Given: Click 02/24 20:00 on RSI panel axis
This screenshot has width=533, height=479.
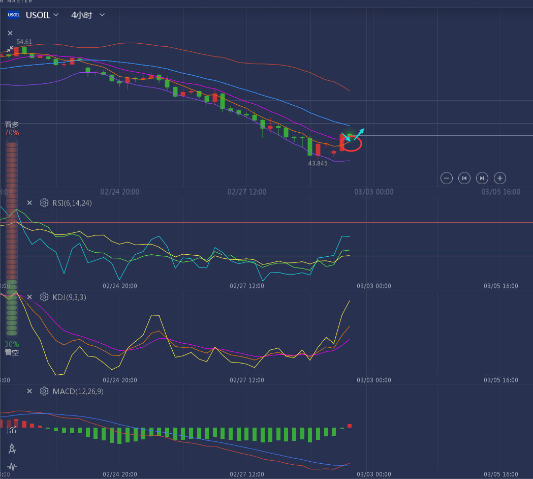Looking at the screenshot, I should (120, 286).
